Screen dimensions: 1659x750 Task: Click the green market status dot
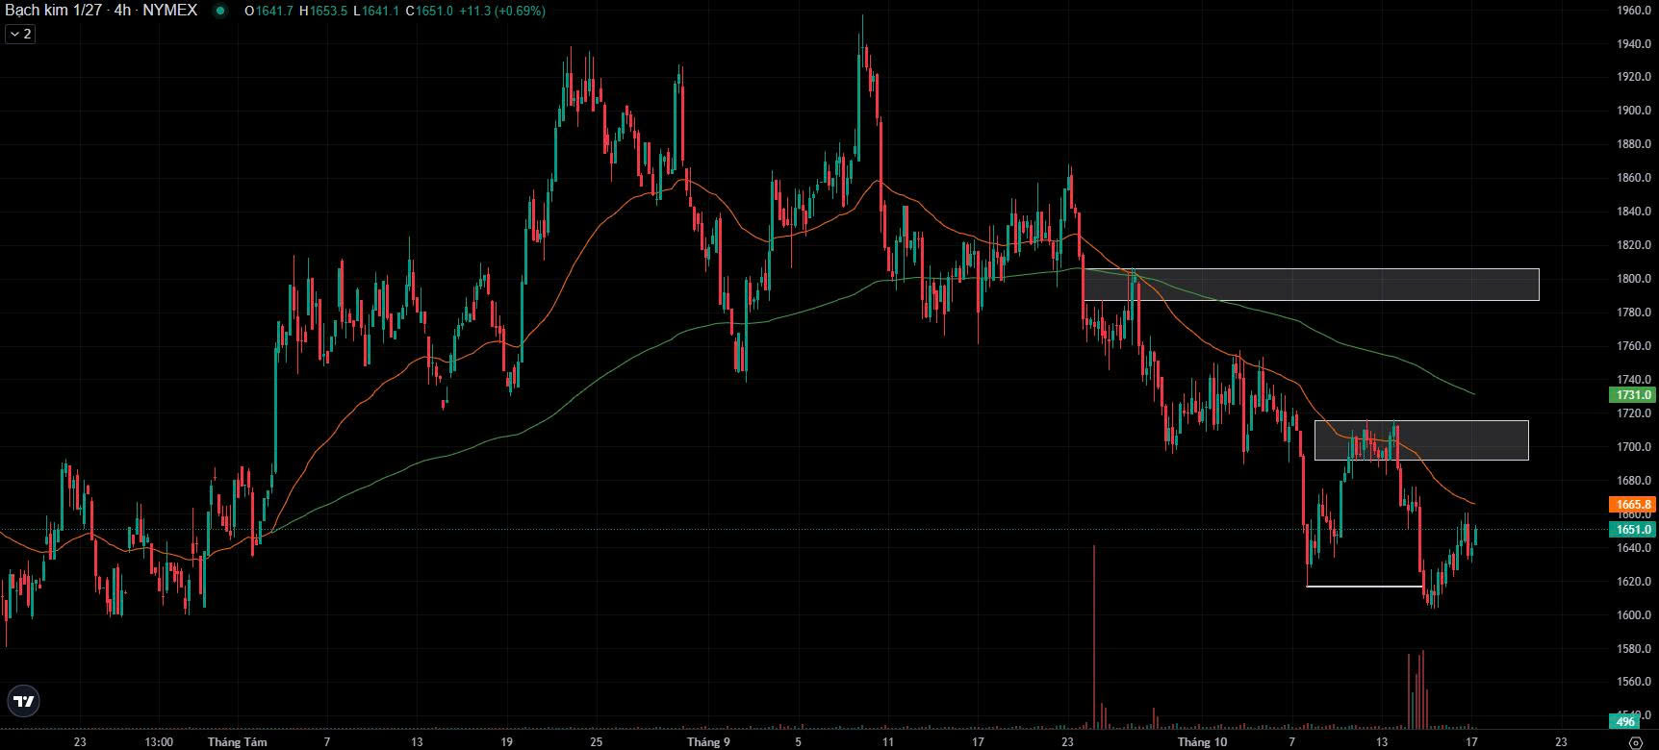[221, 11]
